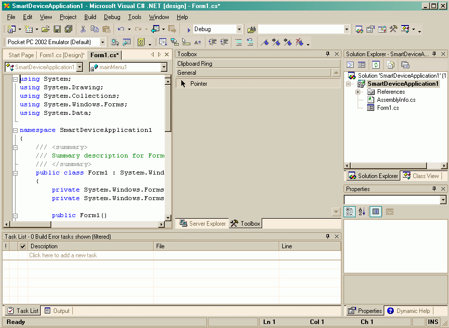449x328 pixels.
Task: Switch to the Class View tab
Action: click(421, 176)
